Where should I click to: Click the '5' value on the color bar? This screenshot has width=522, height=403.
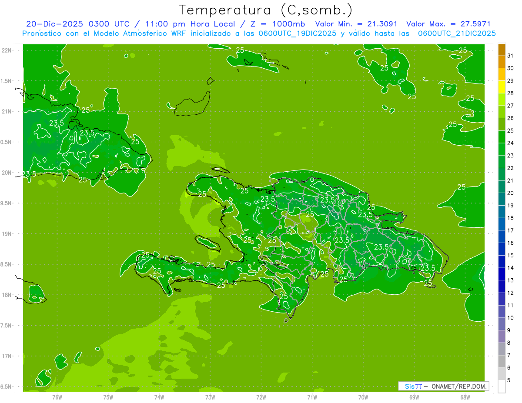(x=509, y=380)
